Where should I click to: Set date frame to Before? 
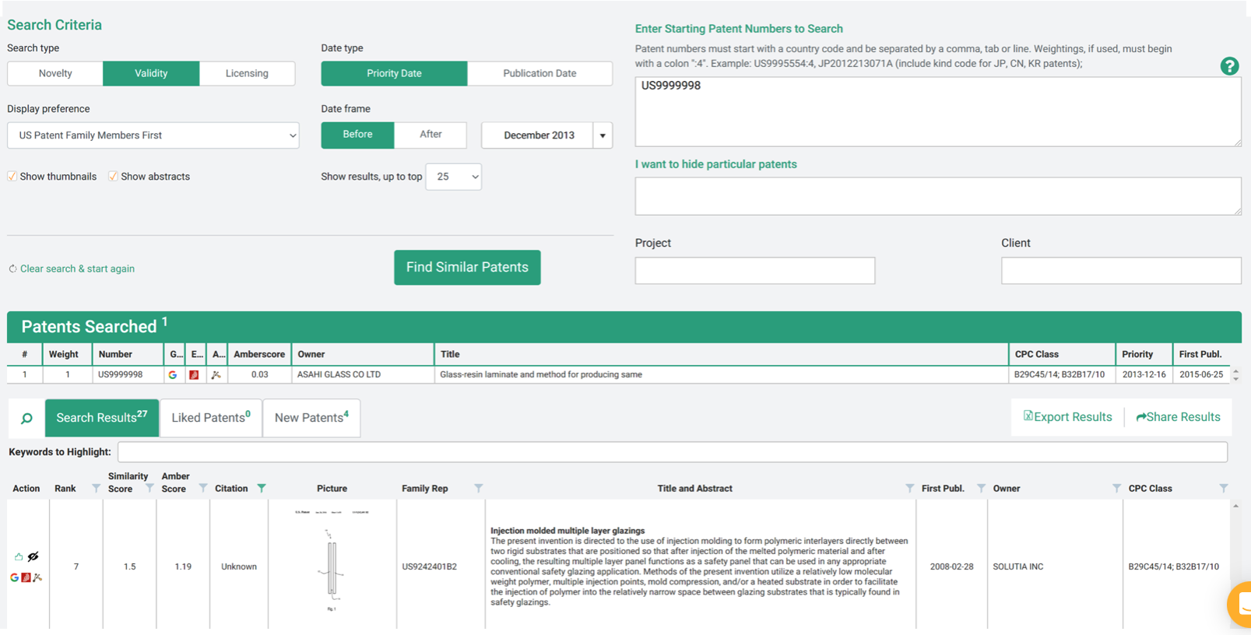pyautogui.click(x=357, y=135)
